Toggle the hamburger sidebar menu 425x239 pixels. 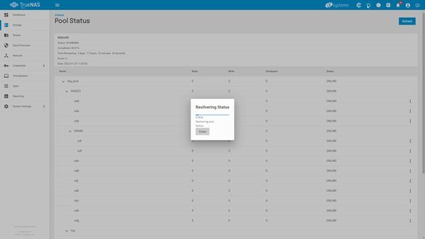click(57, 5)
